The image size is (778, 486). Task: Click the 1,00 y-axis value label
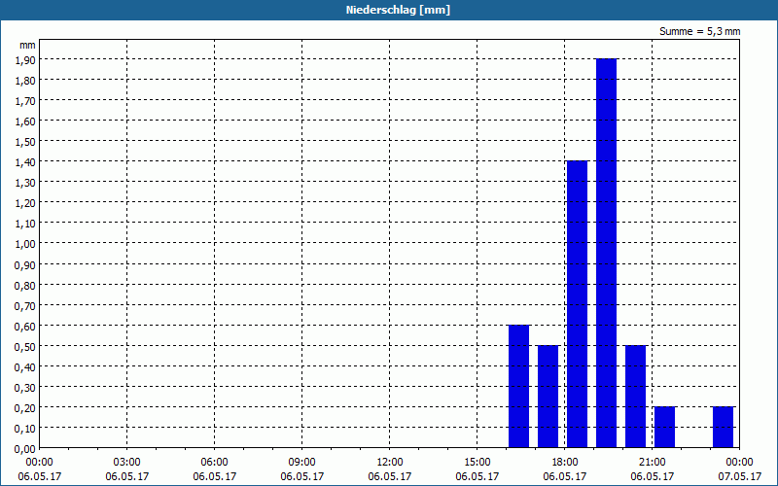click(25, 244)
